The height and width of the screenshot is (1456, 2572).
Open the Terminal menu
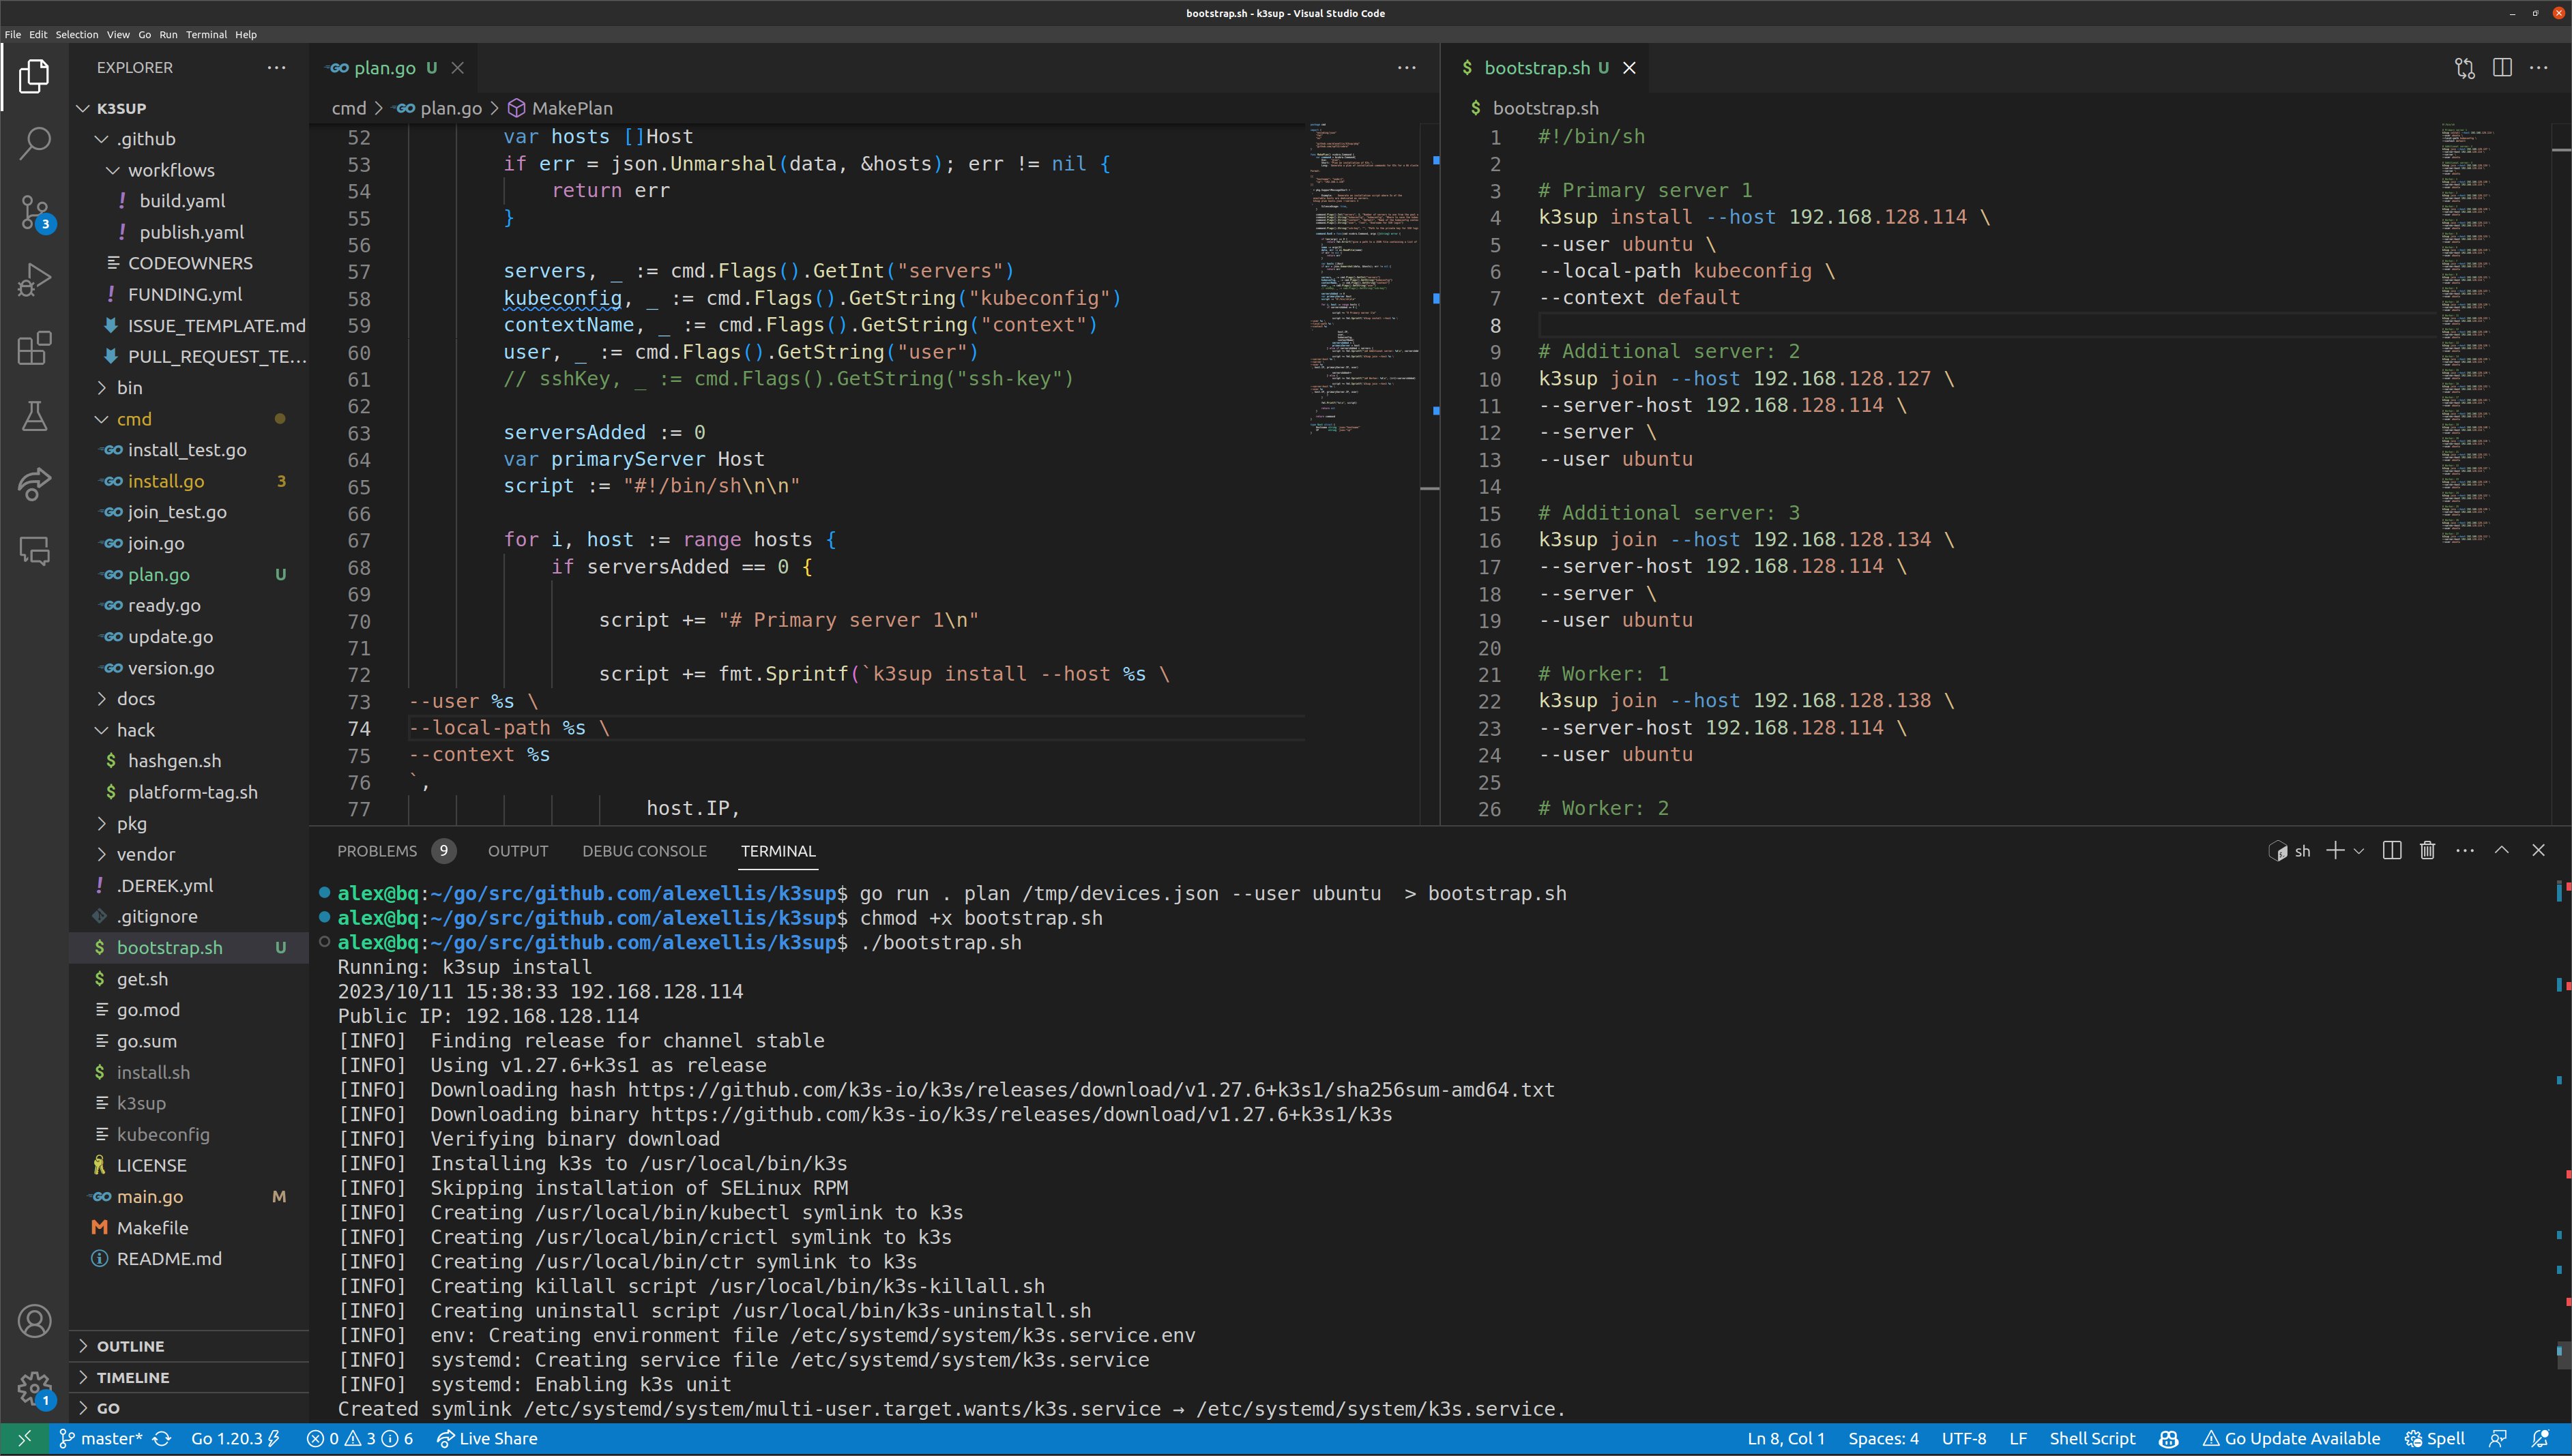click(x=206, y=34)
